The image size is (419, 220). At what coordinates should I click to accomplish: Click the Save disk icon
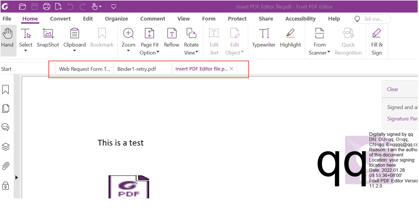[x=35, y=6]
